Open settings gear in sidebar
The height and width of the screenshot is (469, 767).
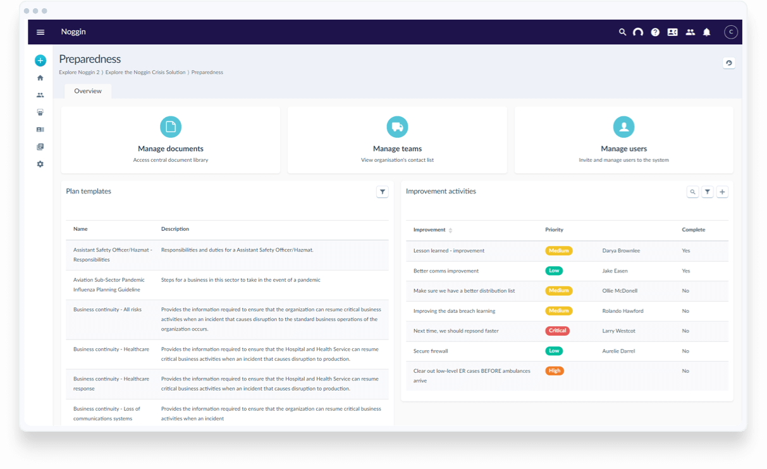tap(40, 164)
